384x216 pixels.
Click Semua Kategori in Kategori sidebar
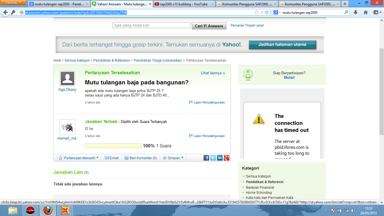(258, 176)
